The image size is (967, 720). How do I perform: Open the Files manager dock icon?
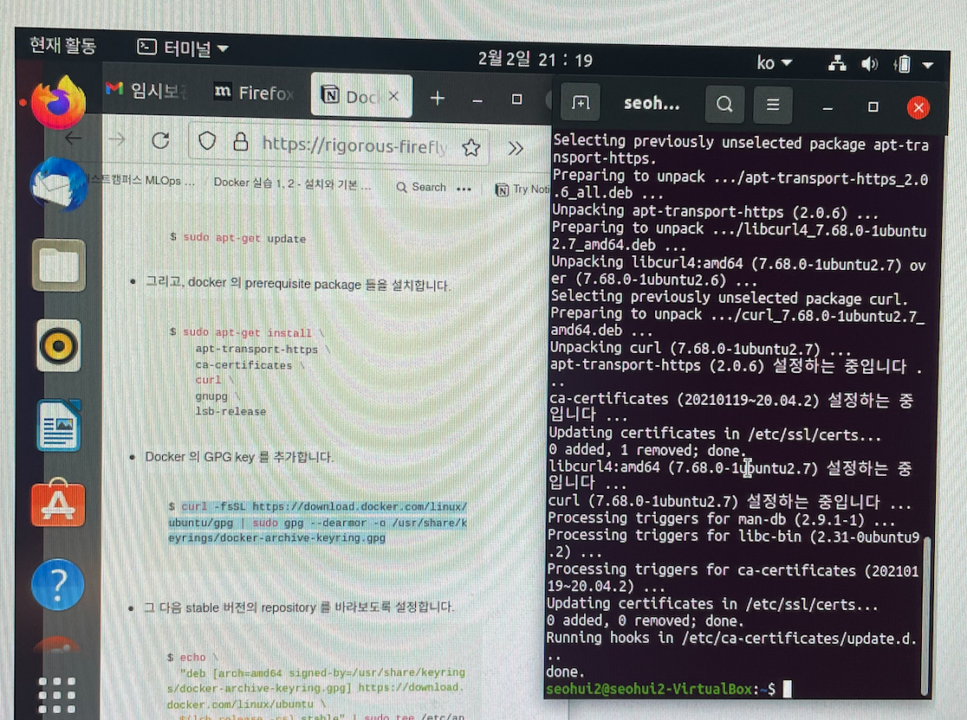coord(59,266)
